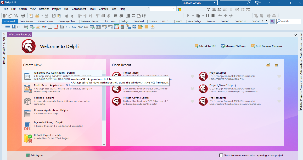
Task: Click the Open folder toolbar icon
Action: [37, 16]
